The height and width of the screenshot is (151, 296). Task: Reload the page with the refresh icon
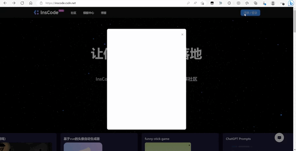pyautogui.click(x=22, y=3)
